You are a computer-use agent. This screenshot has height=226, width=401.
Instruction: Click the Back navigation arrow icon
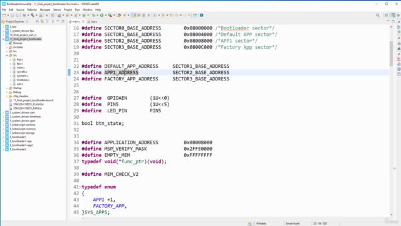[x=177, y=15]
